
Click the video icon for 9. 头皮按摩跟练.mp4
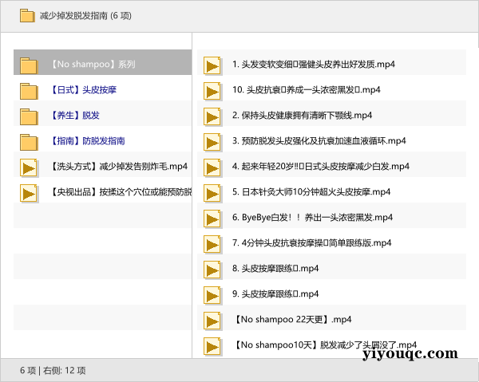coord(212,294)
